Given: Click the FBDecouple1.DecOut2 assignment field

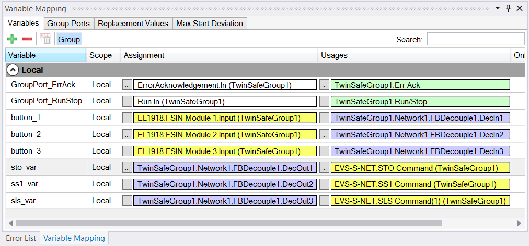Looking at the screenshot, I should tap(225, 184).
